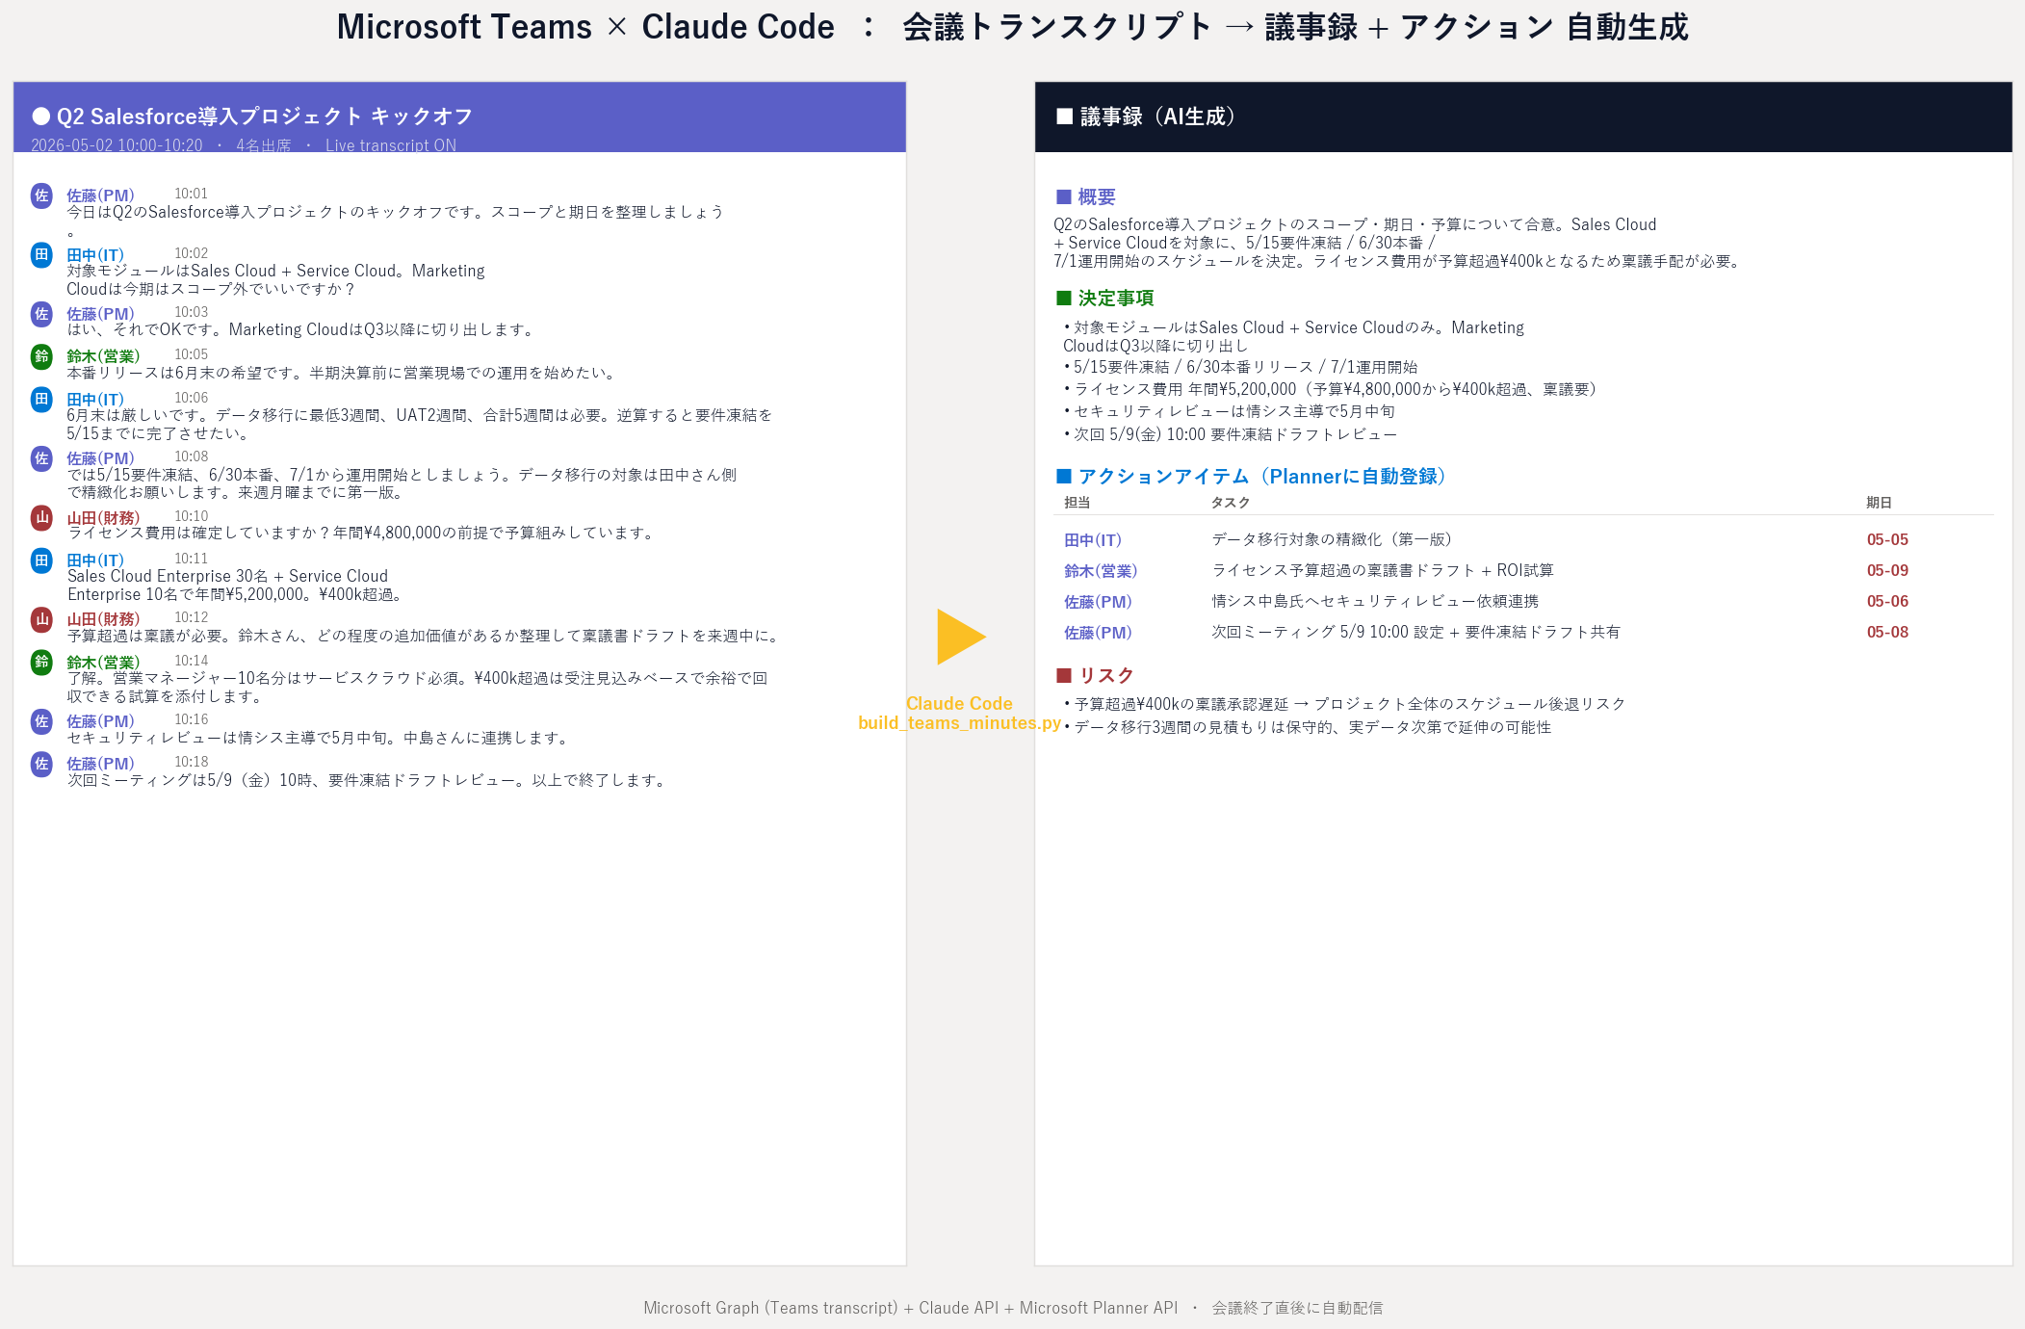Click 佐藤's avatar beside the 10:18 message
Viewport: 2025px width, 1329px height.
point(41,764)
